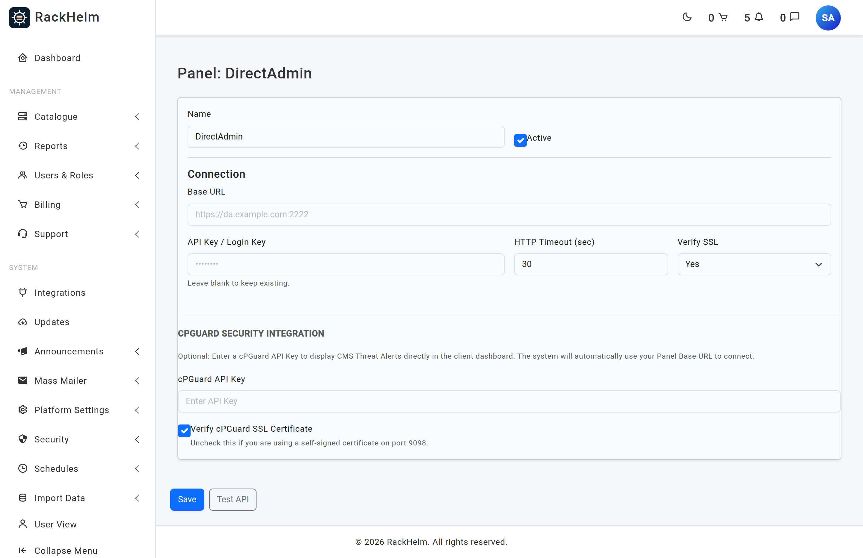Click the User View person icon
The width and height of the screenshot is (863, 558).
pos(22,524)
